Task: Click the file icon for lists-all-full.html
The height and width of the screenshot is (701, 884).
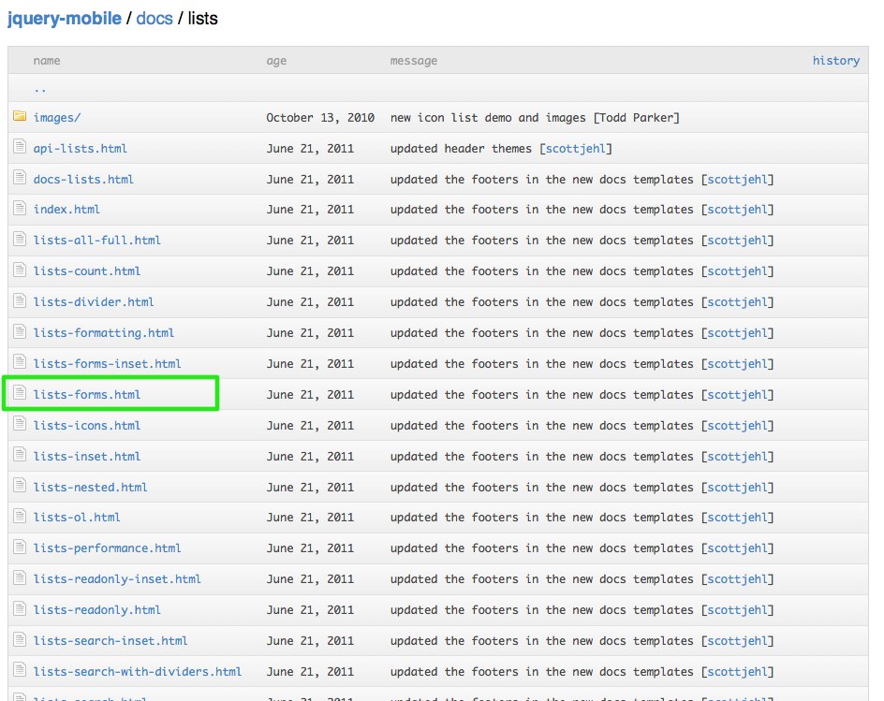Action: point(20,239)
